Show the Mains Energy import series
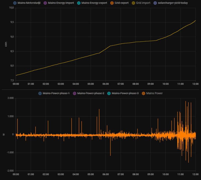This screenshot has width=201, height=180. pyautogui.click(x=61, y=3)
